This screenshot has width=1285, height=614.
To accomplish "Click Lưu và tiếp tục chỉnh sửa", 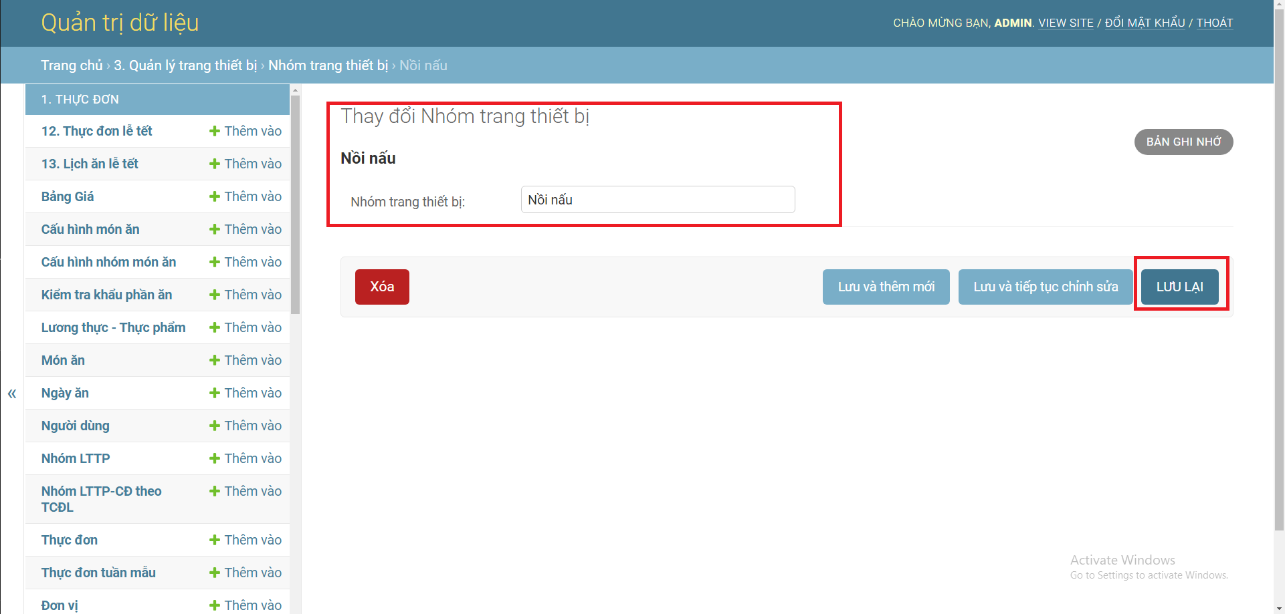I will 1045,287.
